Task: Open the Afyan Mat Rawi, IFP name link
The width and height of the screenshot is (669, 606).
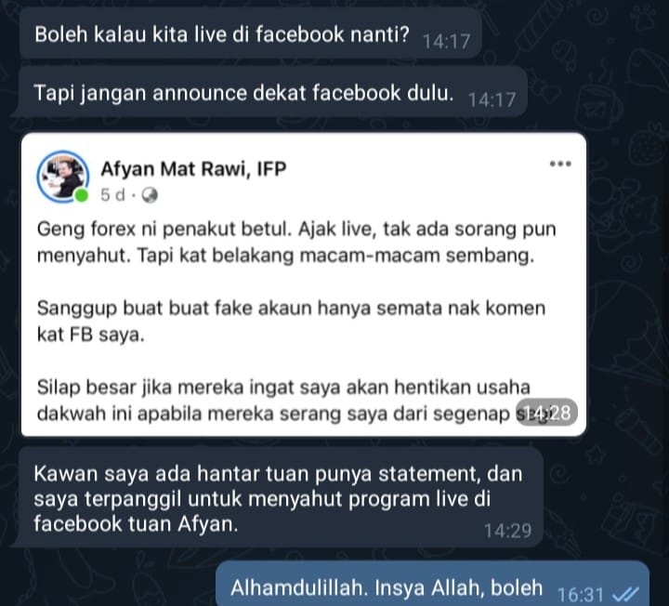Action: coord(193,169)
